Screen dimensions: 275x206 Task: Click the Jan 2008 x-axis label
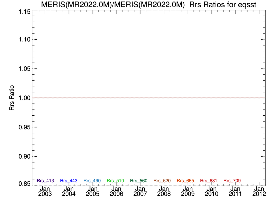coord(164,191)
